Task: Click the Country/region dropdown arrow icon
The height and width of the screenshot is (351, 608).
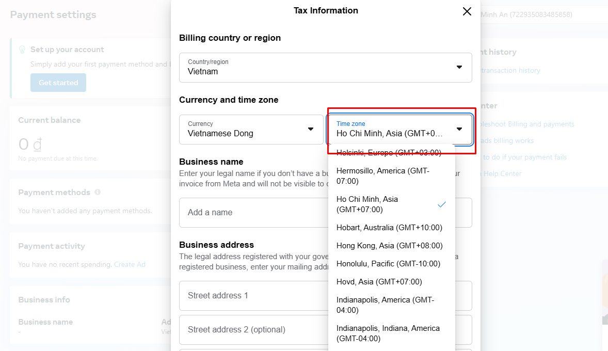Action: tap(459, 67)
